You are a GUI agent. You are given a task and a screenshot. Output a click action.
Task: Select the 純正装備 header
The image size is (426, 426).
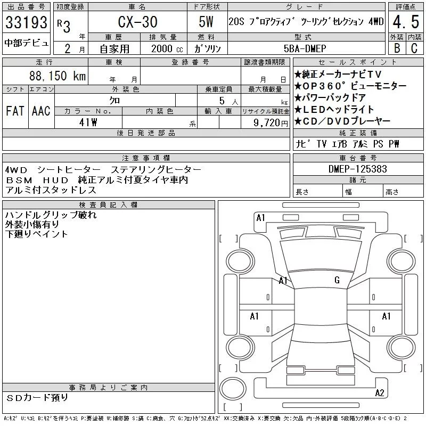point(358,133)
